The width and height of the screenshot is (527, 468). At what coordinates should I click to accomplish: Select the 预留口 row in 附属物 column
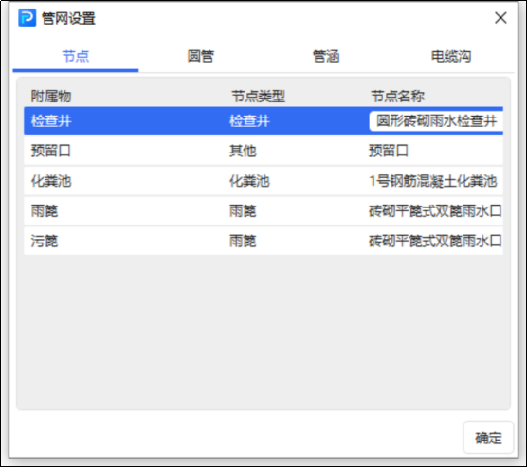point(51,151)
